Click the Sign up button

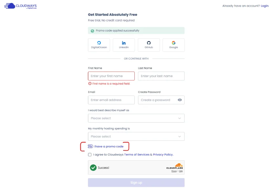(x=136, y=182)
